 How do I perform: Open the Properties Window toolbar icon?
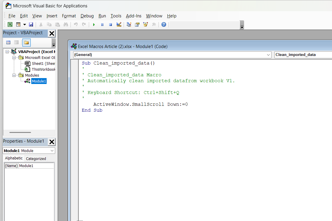pyautogui.click(x=137, y=24)
